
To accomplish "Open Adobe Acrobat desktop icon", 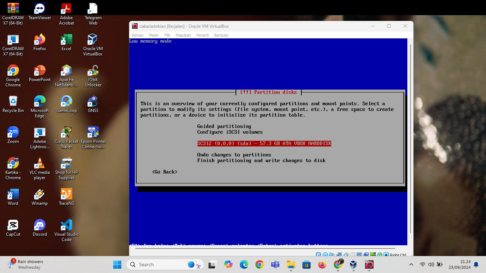I will click(x=66, y=15).
